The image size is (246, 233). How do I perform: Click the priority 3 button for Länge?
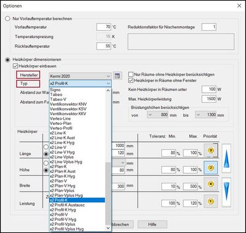pos(211,151)
